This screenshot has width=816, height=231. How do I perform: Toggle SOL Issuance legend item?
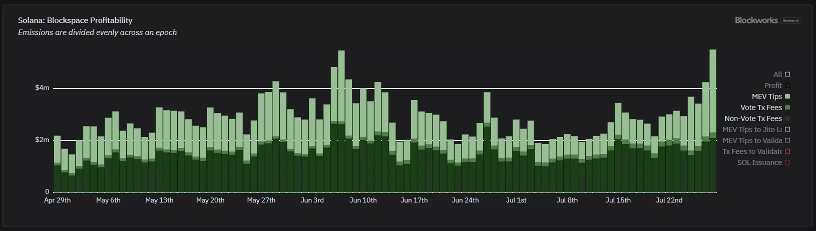787,162
